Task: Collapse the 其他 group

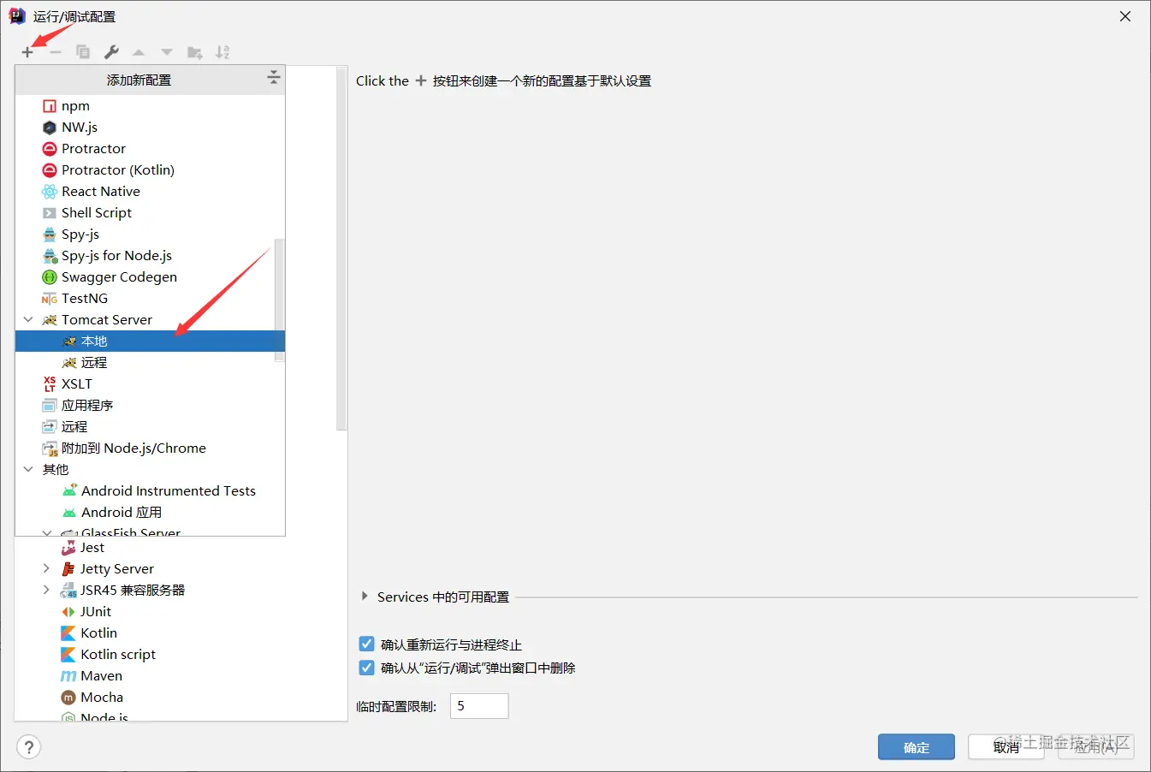Action: click(x=28, y=470)
